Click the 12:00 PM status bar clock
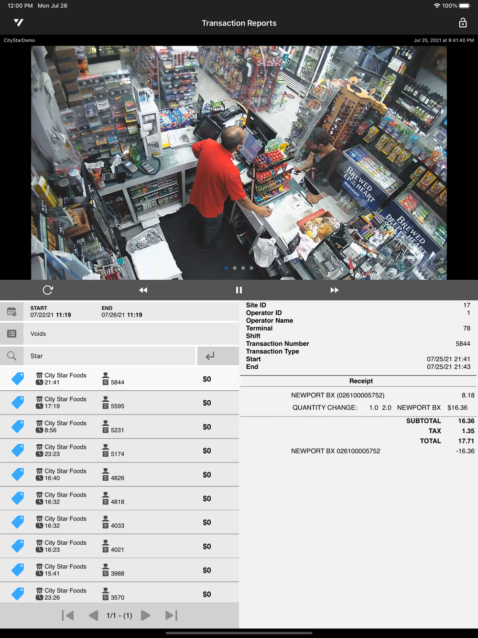Screen dimensions: 478x638 point(20,6)
